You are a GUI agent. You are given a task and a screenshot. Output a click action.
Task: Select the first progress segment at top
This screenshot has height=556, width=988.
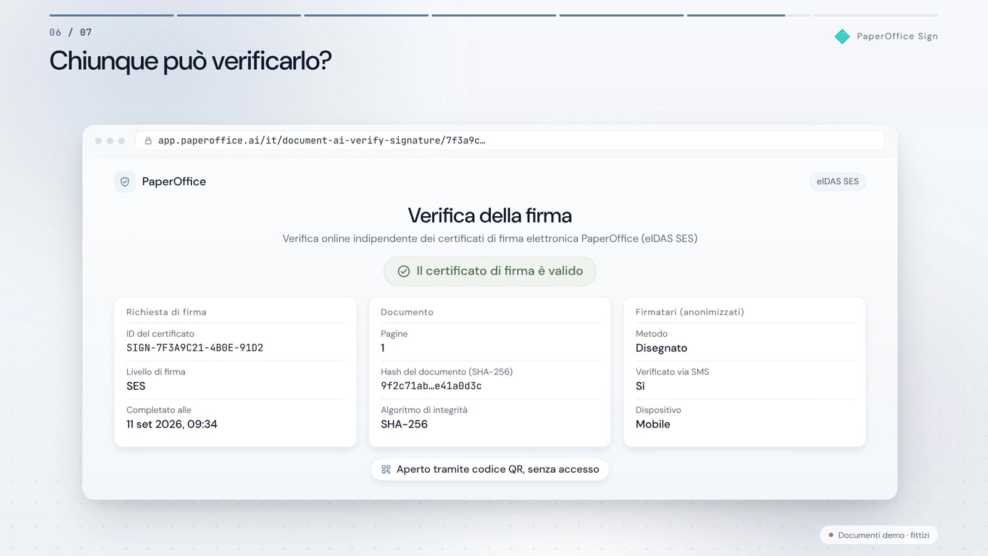[x=112, y=15]
